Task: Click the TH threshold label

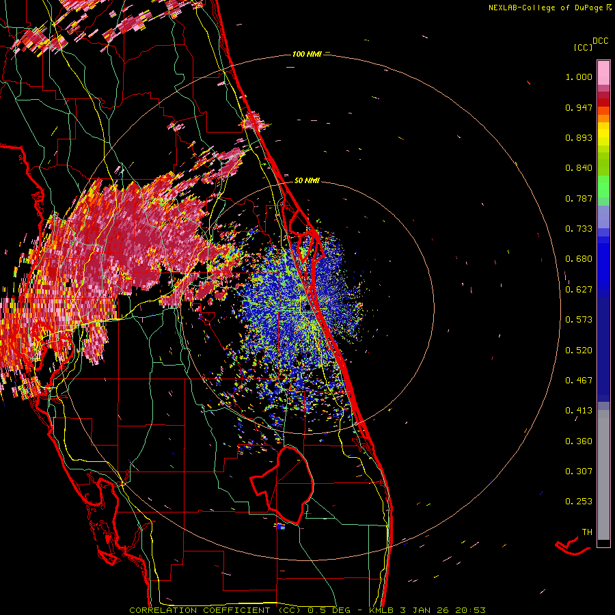Action: pos(587,532)
